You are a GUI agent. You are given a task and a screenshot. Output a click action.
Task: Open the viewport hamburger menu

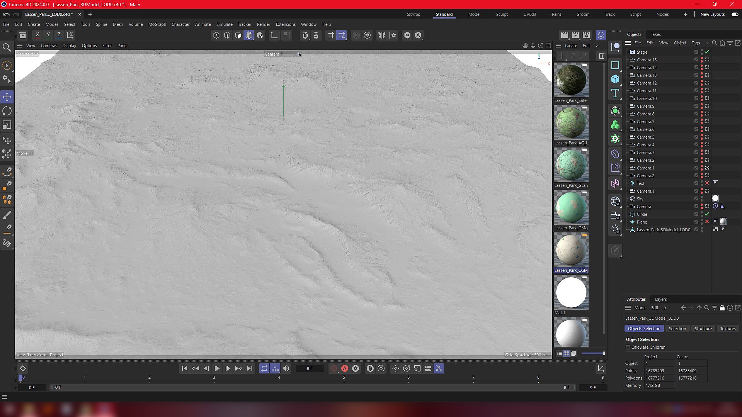point(20,46)
